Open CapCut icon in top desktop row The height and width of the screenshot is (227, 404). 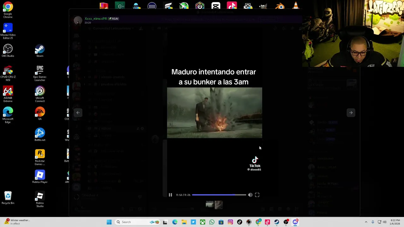click(216, 6)
